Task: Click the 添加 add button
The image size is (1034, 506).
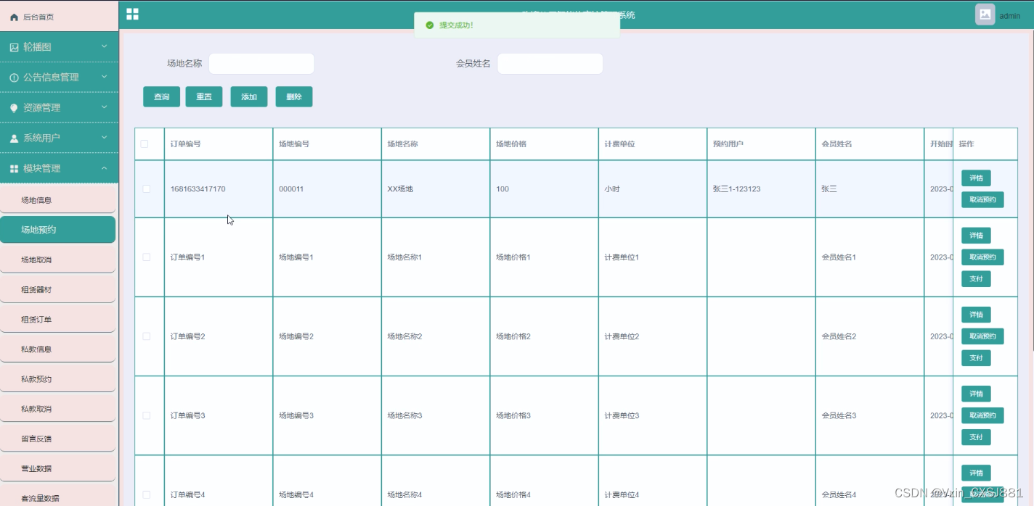Action: tap(249, 96)
